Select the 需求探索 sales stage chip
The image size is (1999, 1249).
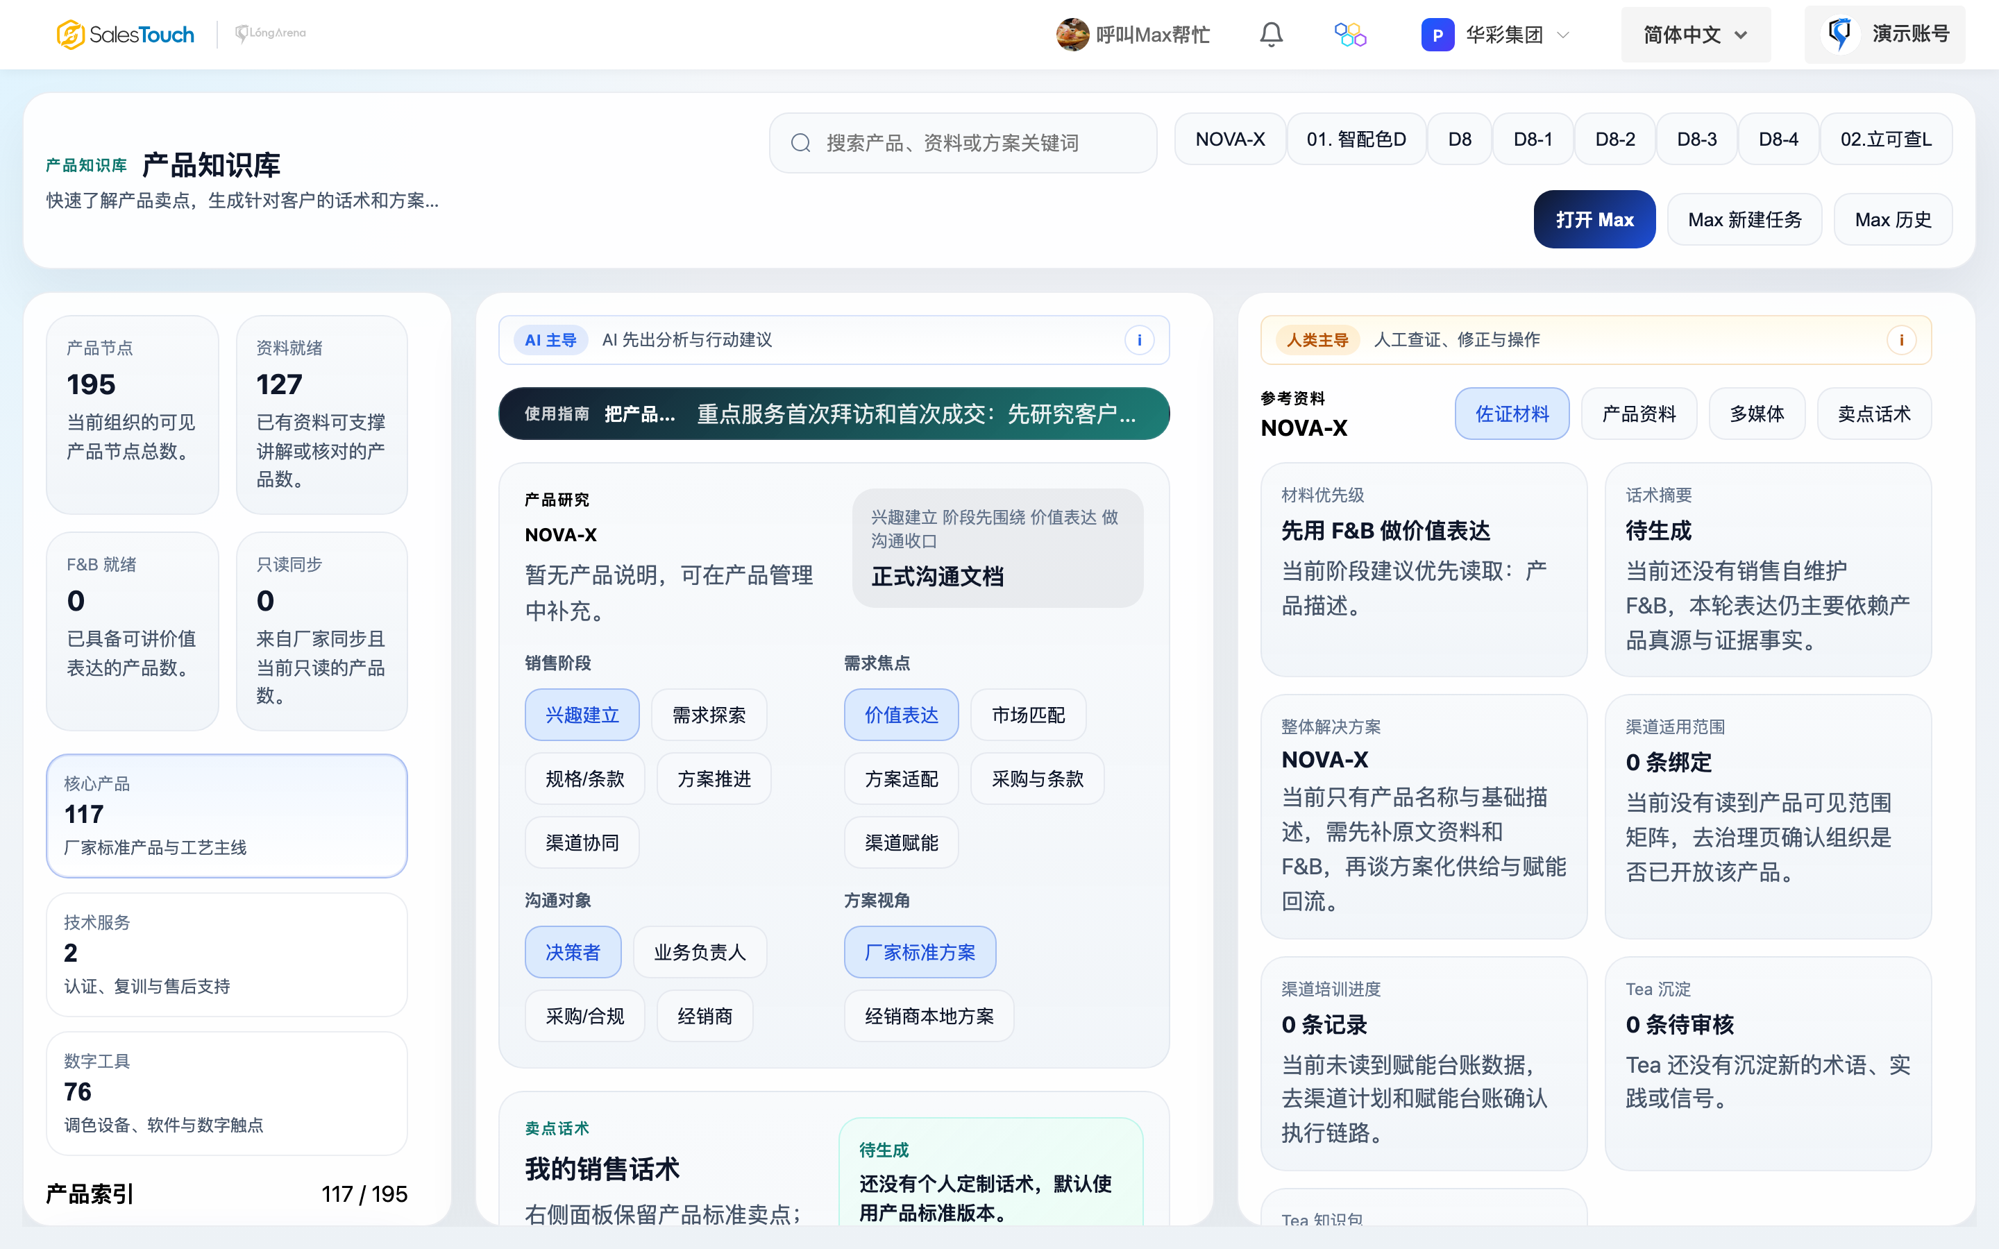(709, 715)
